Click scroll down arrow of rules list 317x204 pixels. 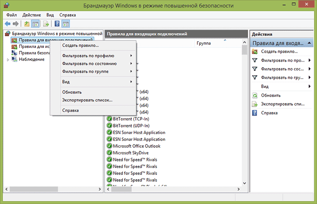click(244, 183)
